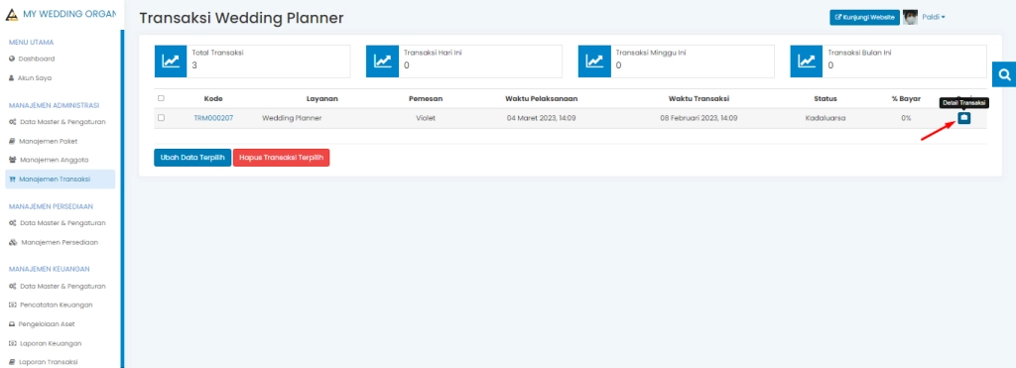
Task: Toggle the select-all checkbox in table header
Action: tap(161, 98)
